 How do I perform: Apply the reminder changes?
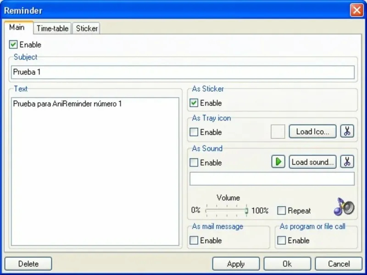click(236, 264)
